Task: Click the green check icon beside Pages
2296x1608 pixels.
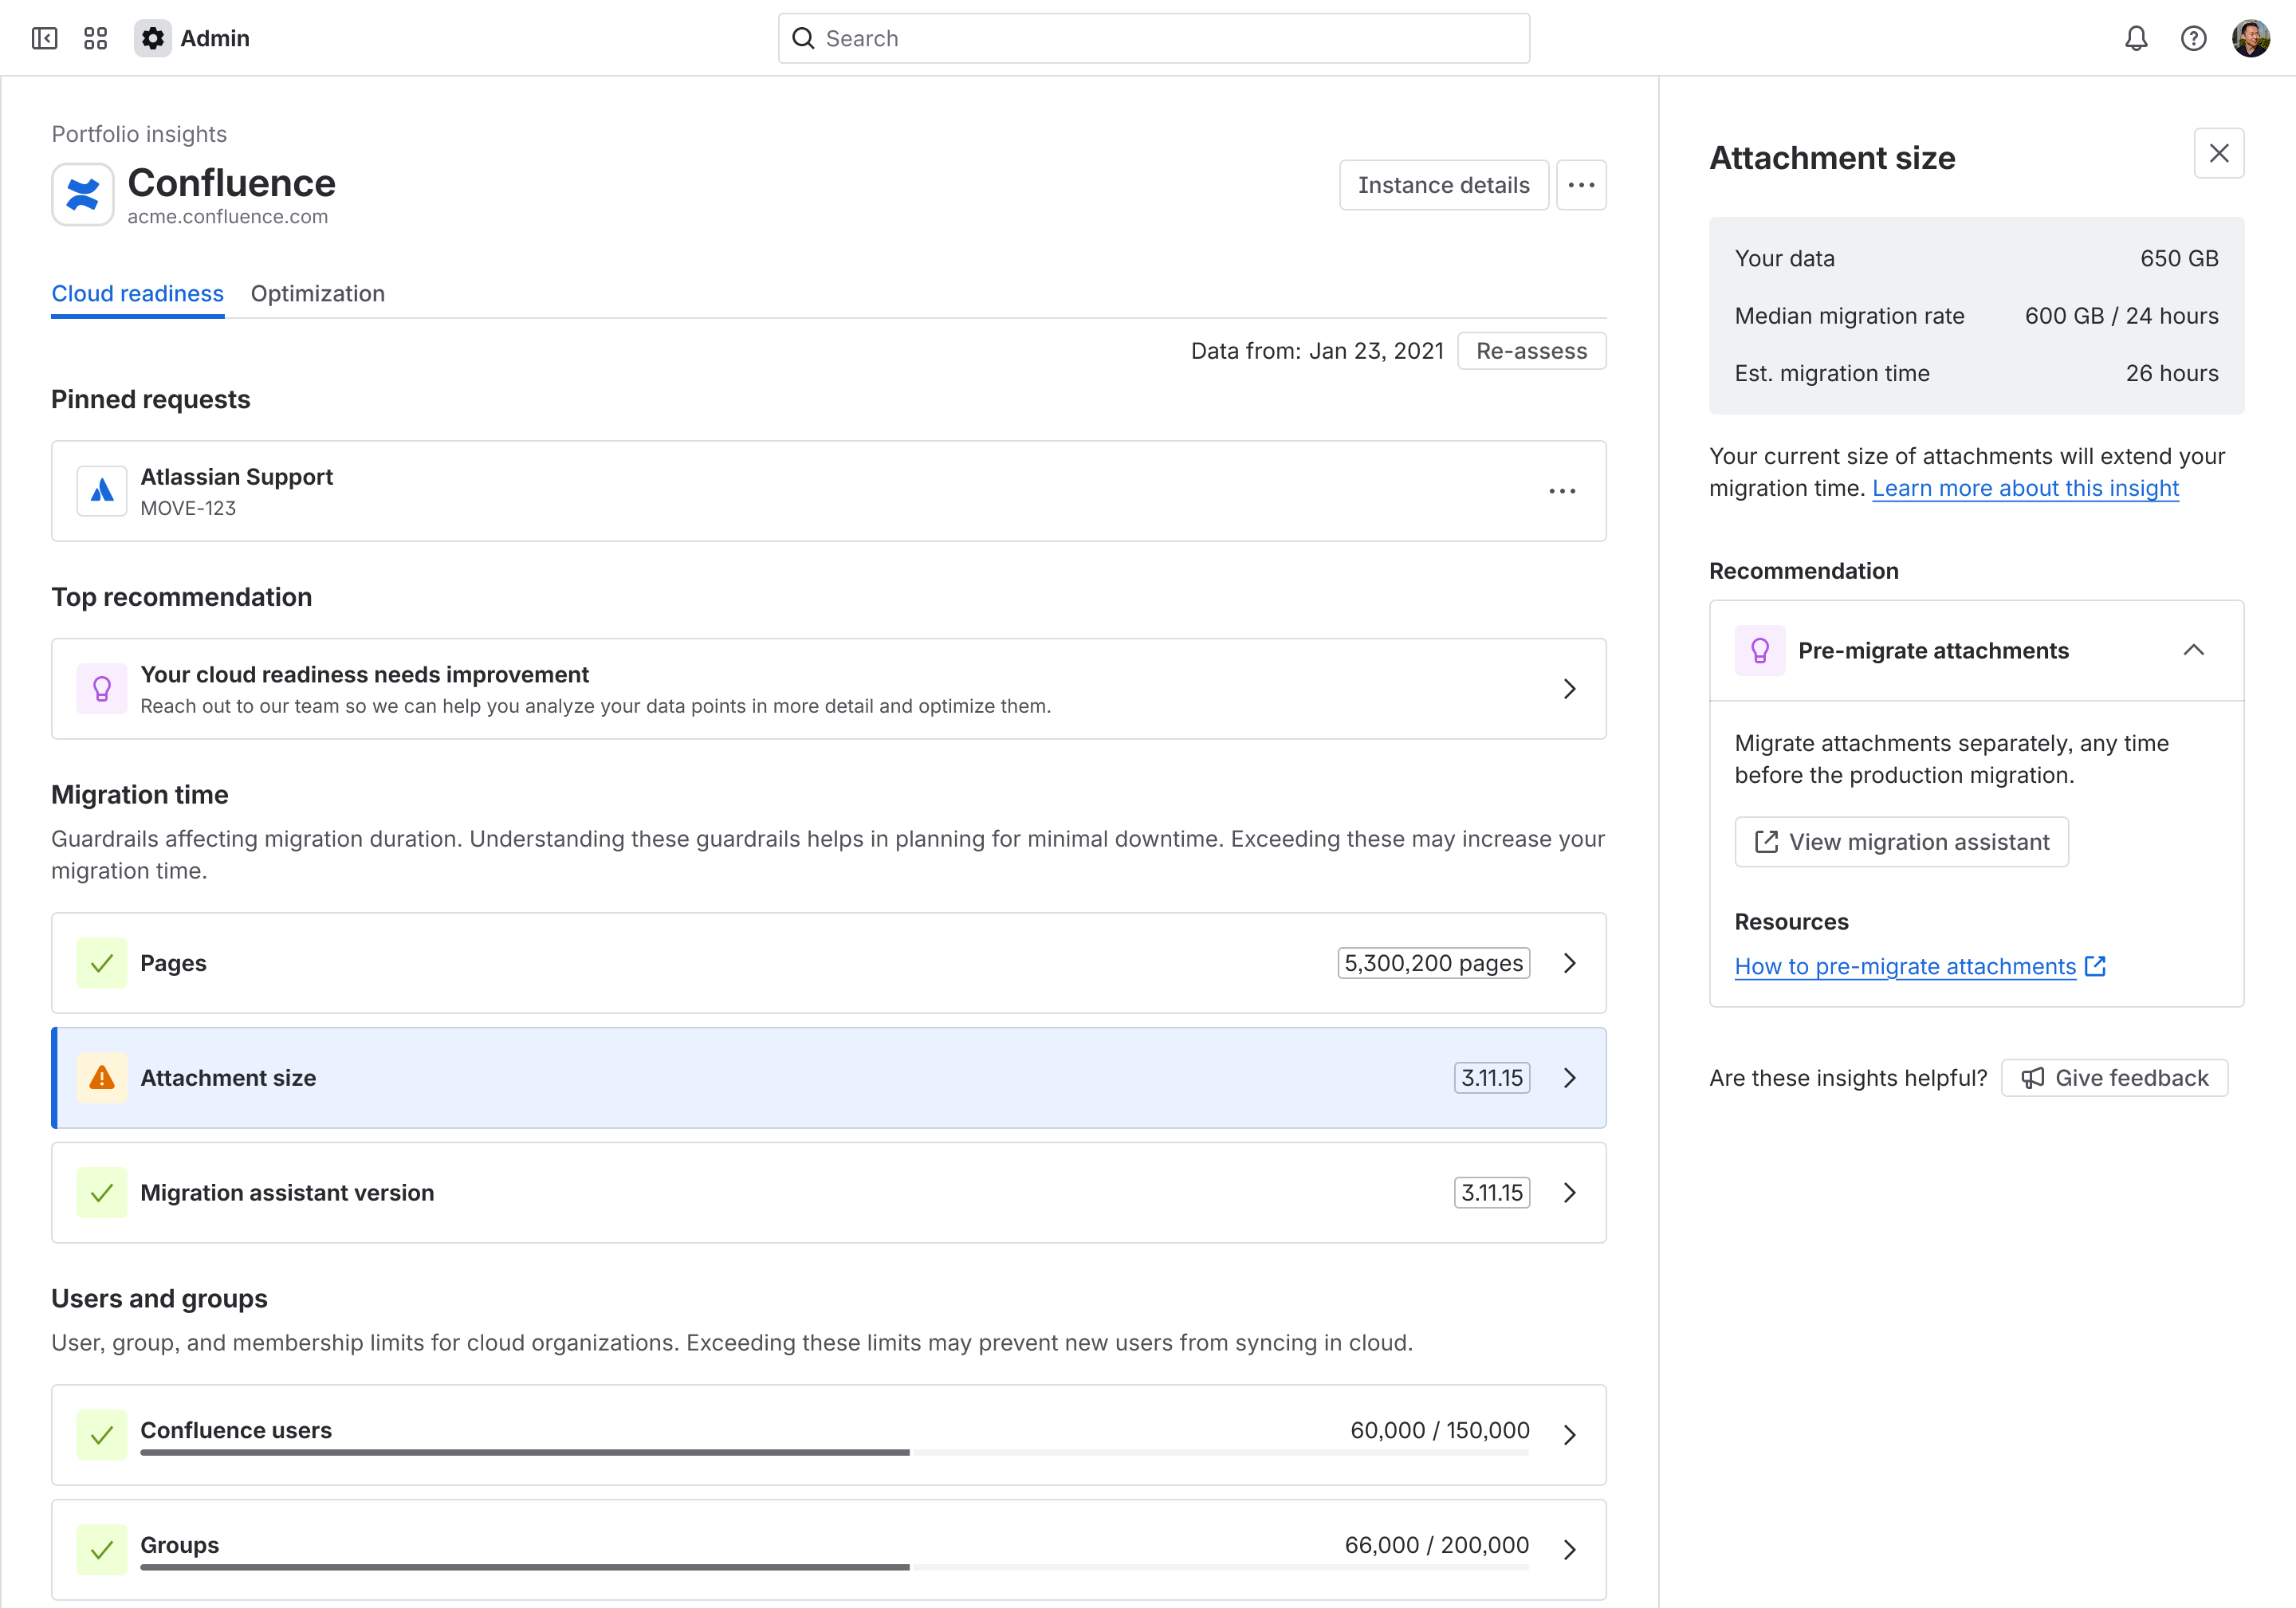Action: (x=102, y=963)
